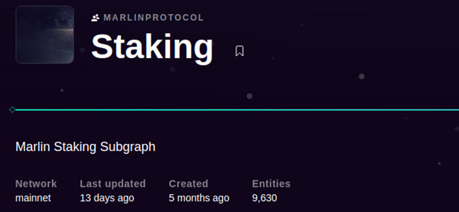Screen dimensions: 459x212
Task: Click the Staking title heading
Action: [x=152, y=47]
